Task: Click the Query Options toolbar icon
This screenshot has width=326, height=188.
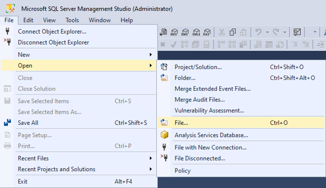Action: (196, 44)
